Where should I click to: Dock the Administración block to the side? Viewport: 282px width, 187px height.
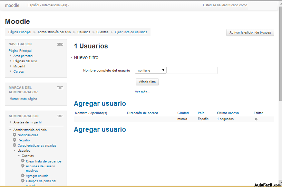click(62, 116)
